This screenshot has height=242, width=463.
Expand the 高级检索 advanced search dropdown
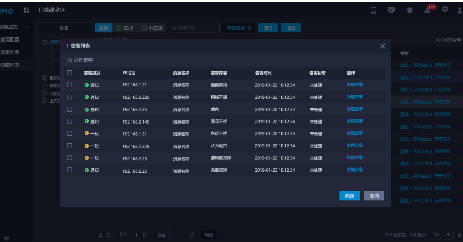click(x=239, y=28)
